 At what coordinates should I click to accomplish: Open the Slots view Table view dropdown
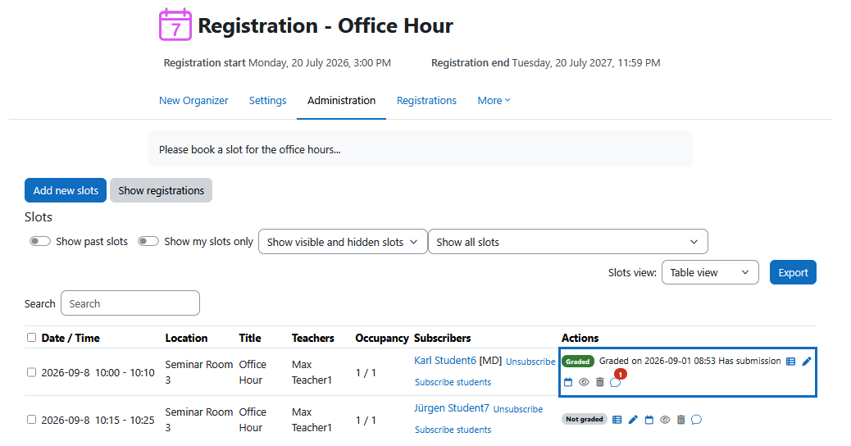(710, 272)
